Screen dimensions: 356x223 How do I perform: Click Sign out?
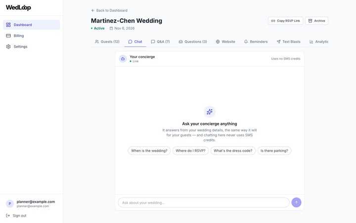click(16, 216)
